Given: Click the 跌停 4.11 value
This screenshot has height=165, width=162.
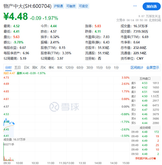Looking at the screenshot, I should click(98, 31).
